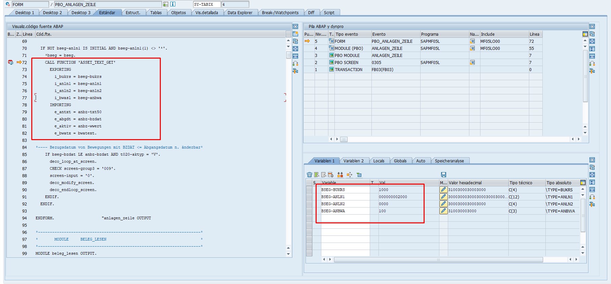Click the save variables disk icon
This screenshot has height=284, width=611.
click(x=443, y=175)
